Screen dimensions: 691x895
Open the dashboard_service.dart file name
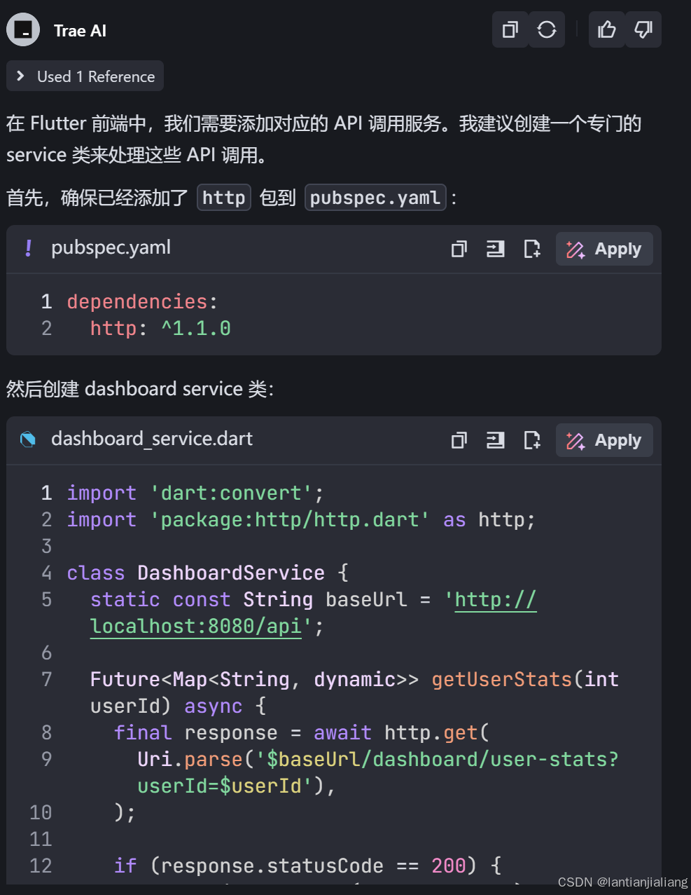point(152,439)
